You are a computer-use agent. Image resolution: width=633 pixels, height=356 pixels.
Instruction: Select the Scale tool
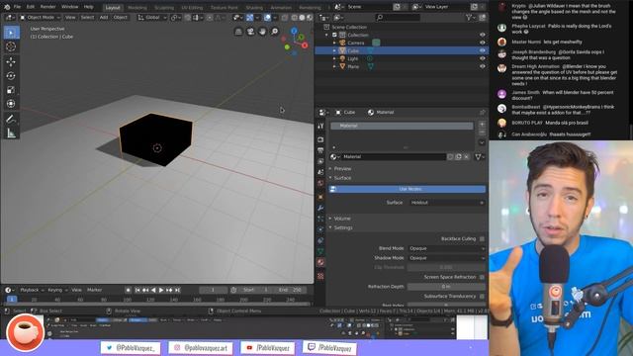coord(11,90)
